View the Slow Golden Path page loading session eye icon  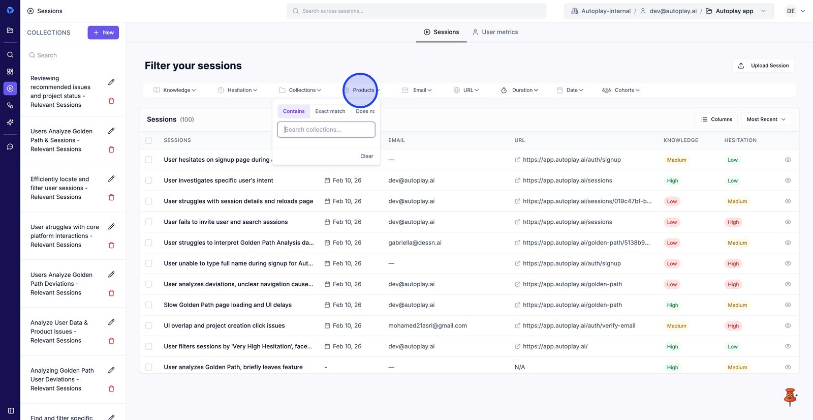pyautogui.click(x=788, y=305)
